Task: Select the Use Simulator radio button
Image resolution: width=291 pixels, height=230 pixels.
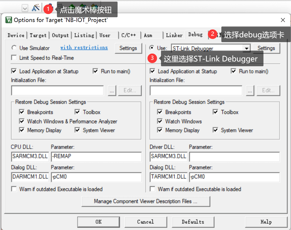Action: tap(14, 48)
